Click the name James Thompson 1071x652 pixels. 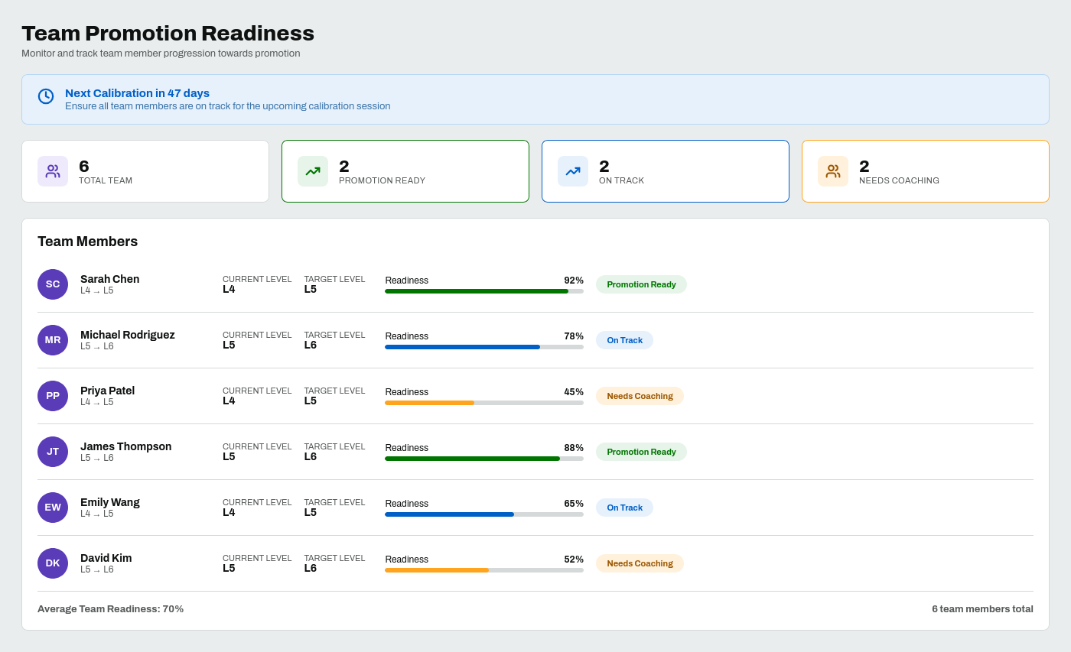[x=126, y=446]
